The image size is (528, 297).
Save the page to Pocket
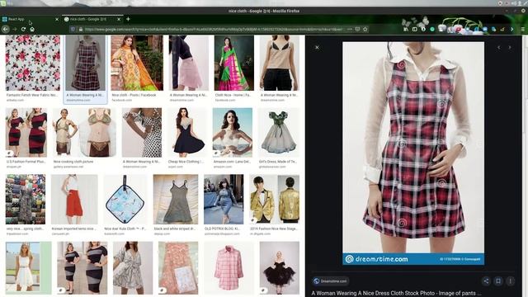pyautogui.click(x=357, y=30)
